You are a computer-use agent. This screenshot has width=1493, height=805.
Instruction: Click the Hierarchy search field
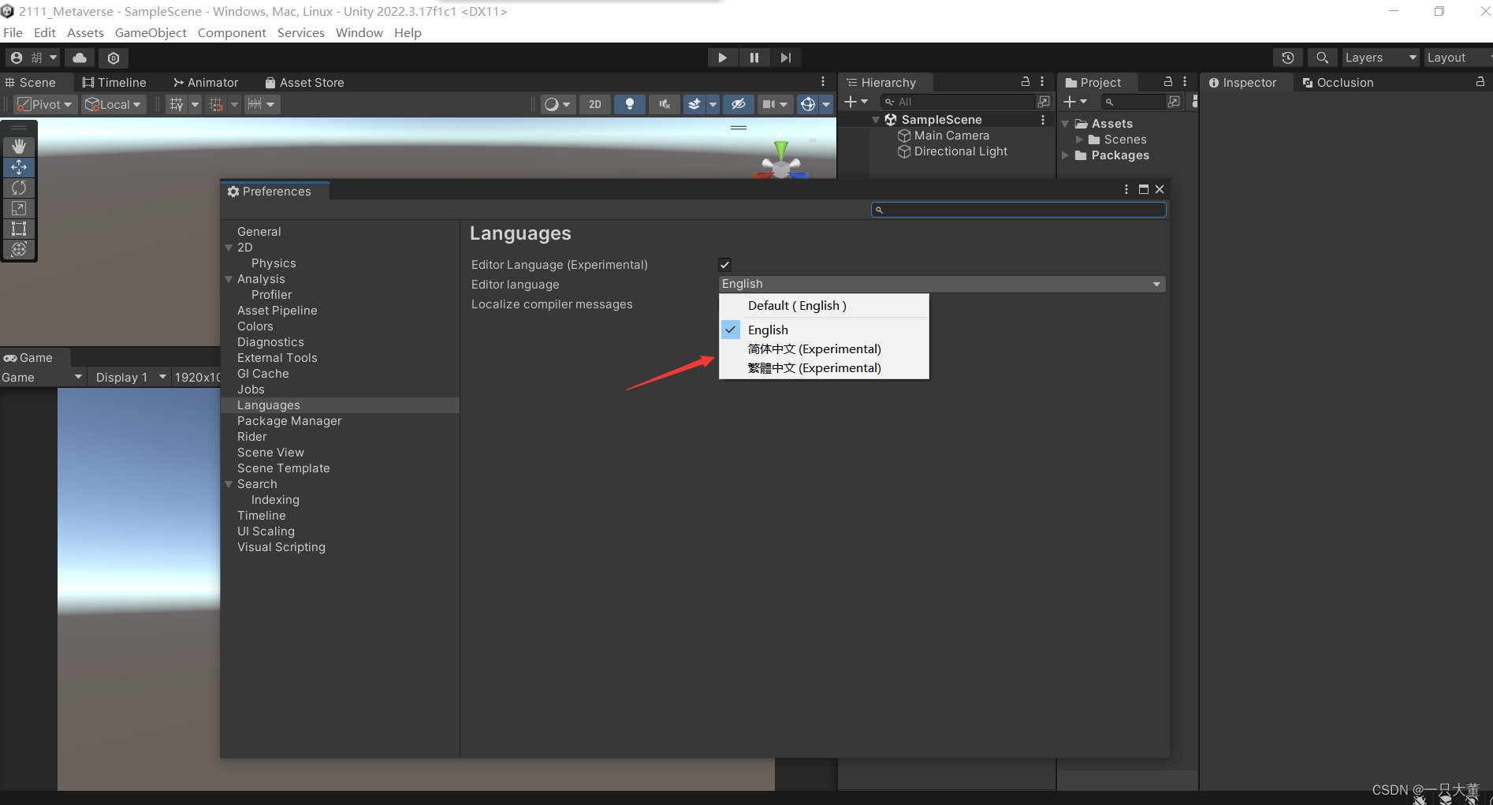point(958,102)
